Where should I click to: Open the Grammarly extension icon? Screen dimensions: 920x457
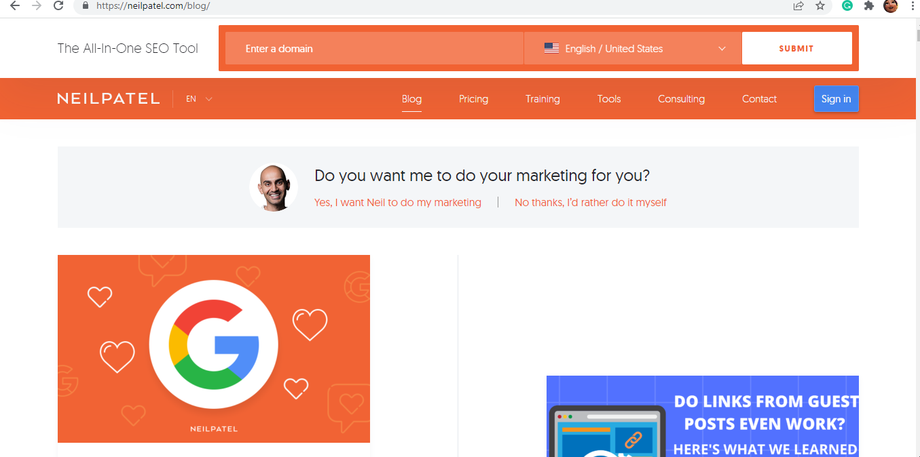847,5
